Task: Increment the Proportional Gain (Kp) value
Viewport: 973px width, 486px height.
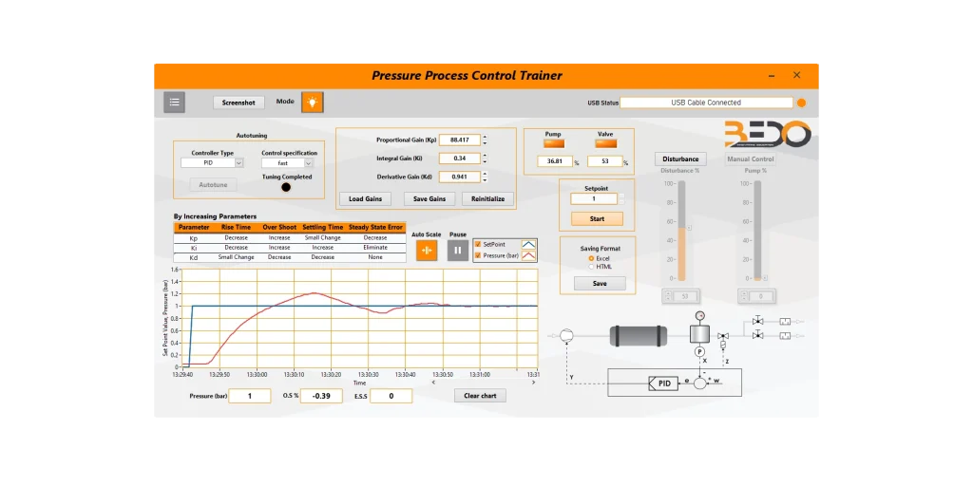Action: 485,137
